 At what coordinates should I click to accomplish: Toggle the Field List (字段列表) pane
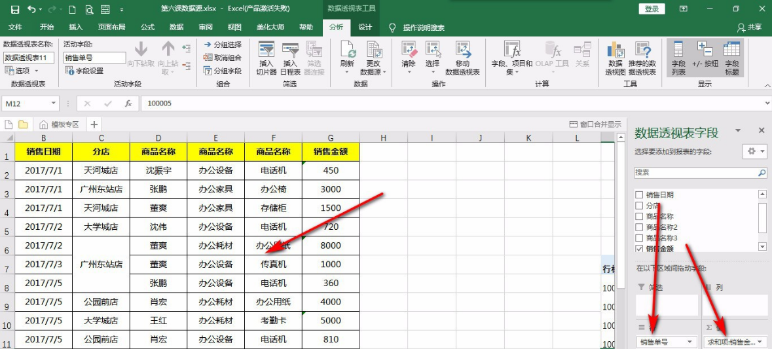pyautogui.click(x=678, y=58)
